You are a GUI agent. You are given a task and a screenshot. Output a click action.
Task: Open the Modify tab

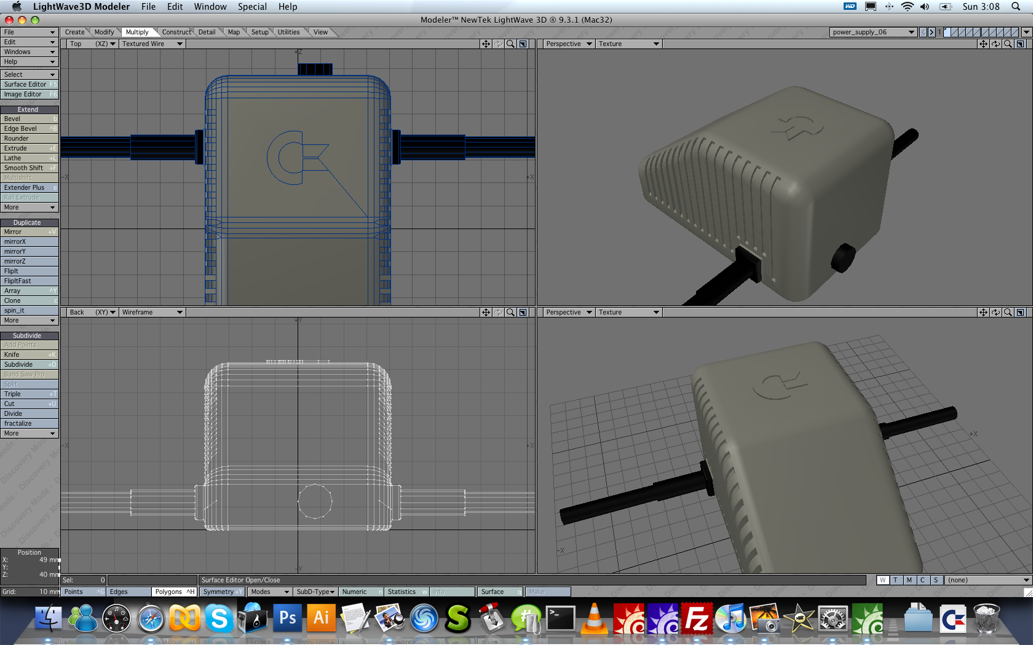(x=104, y=33)
